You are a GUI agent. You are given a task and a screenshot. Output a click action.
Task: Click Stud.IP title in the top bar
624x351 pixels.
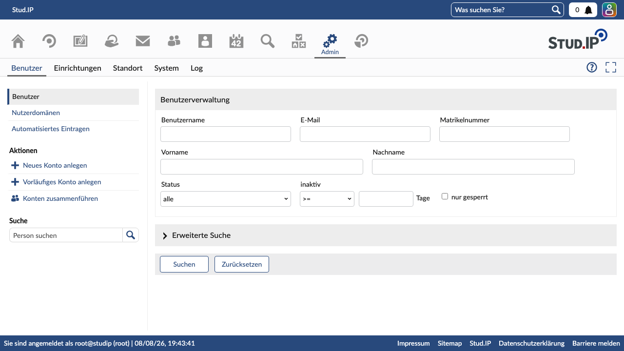tap(23, 10)
